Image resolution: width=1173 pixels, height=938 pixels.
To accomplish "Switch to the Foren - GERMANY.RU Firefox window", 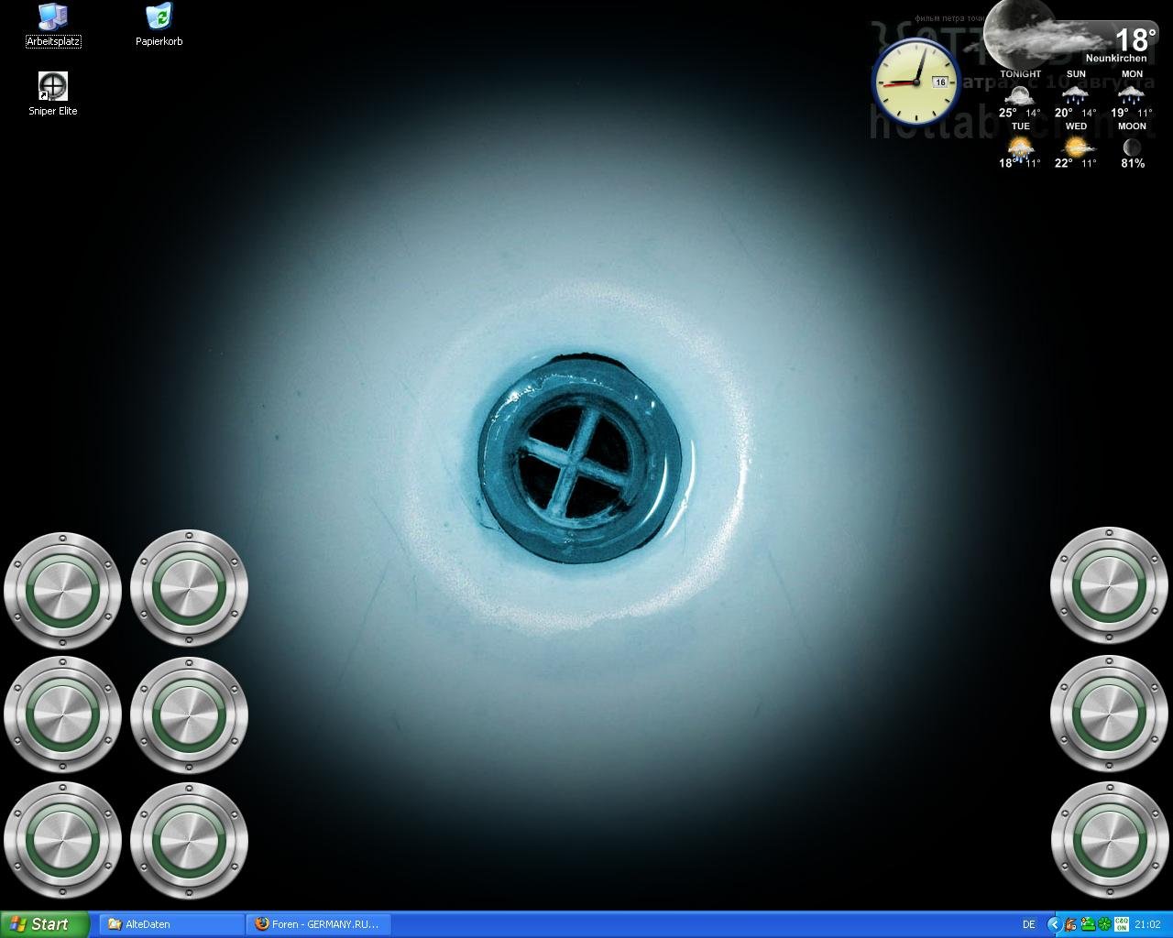I will (319, 924).
